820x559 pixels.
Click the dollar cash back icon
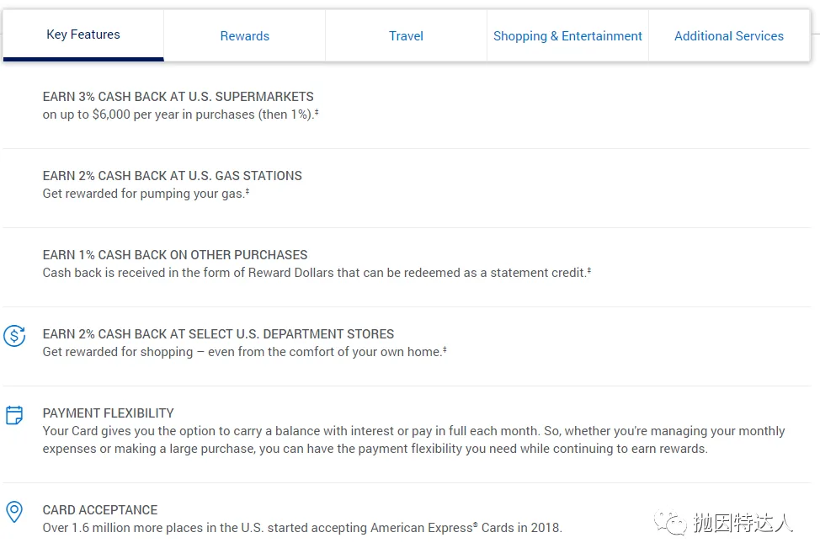tap(14, 336)
